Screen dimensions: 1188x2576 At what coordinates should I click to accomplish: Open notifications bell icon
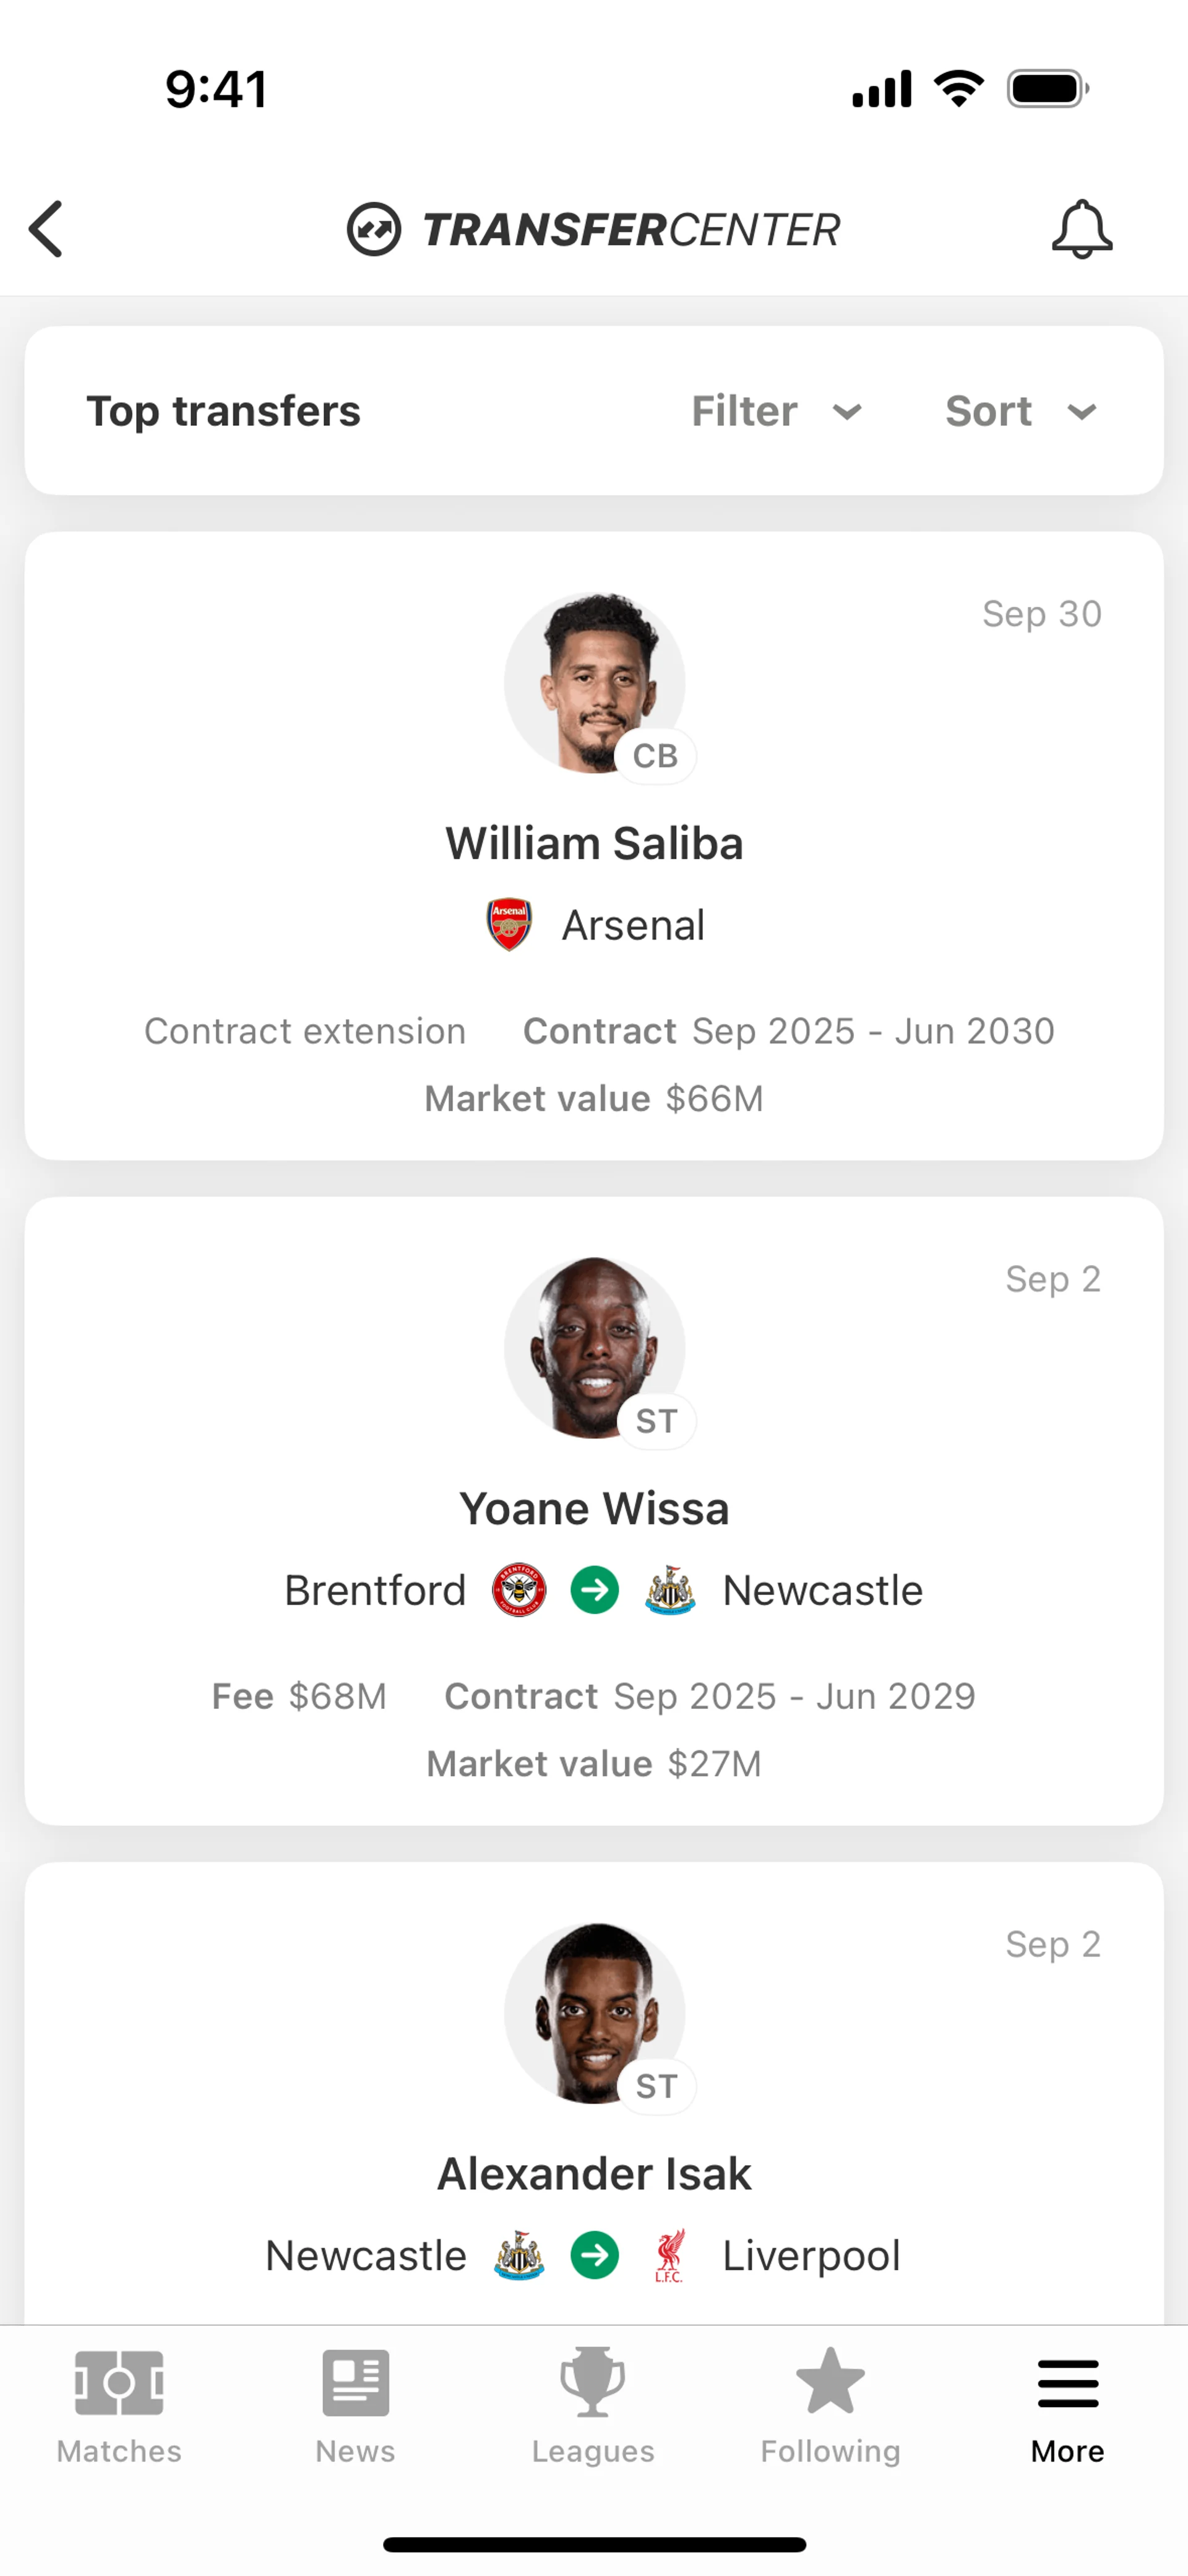[1081, 229]
